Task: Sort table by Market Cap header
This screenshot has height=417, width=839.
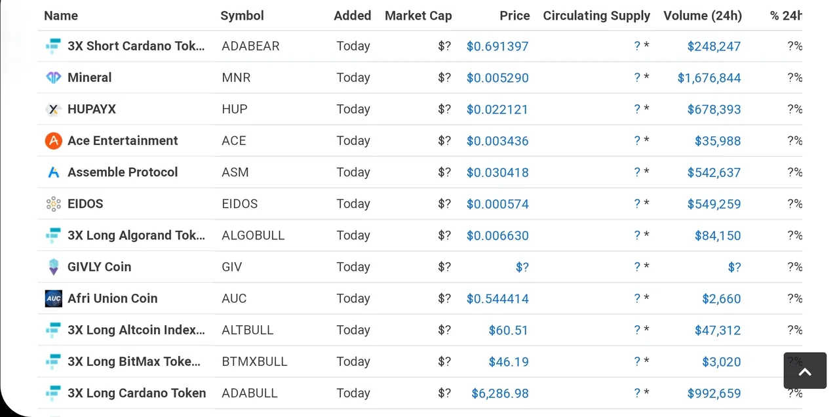Action: pos(418,16)
